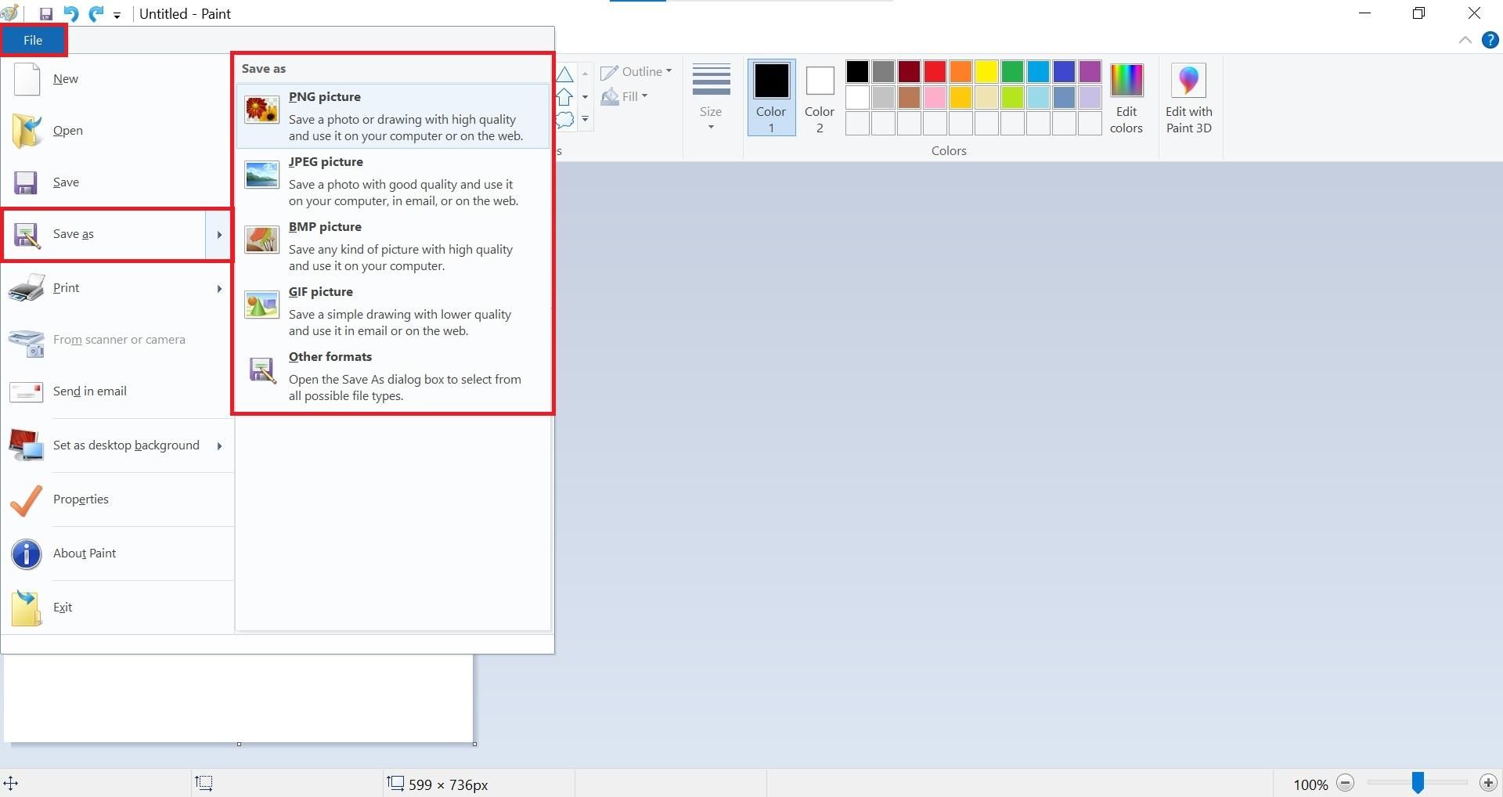The width and height of the screenshot is (1503, 797).
Task: Click the Paint logo in the title bar
Action: click(x=9, y=13)
